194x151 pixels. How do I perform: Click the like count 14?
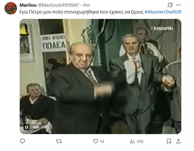(102, 141)
